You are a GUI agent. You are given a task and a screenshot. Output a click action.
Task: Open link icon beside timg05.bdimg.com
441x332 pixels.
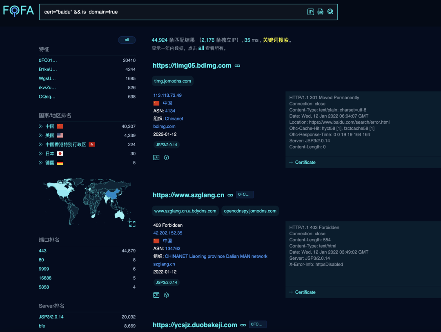237,66
